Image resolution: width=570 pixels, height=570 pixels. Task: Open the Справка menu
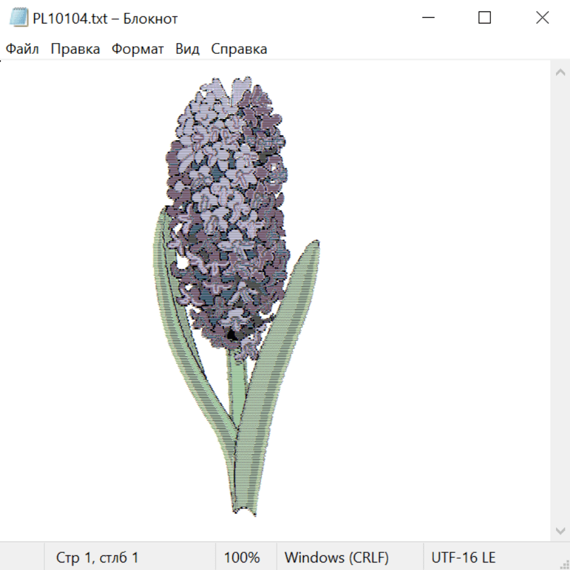coord(239,49)
